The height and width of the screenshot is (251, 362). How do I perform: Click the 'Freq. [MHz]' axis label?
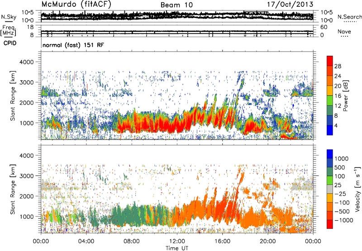pyautogui.click(x=8, y=30)
